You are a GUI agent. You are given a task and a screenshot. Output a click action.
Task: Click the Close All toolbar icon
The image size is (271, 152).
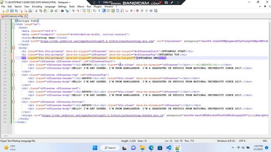(x=25, y=11)
